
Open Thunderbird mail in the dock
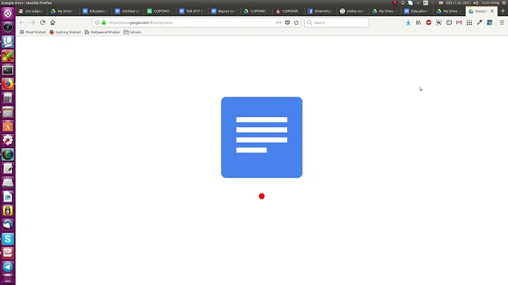click(8, 224)
